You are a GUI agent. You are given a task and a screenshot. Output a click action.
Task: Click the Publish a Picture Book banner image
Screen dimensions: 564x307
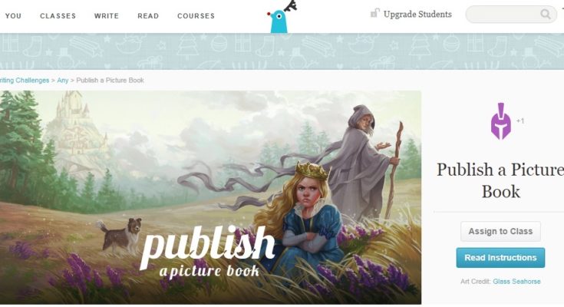210,197
